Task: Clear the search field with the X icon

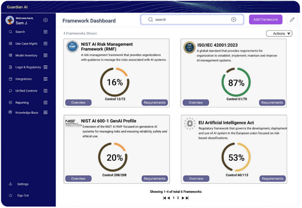Action: point(234,19)
